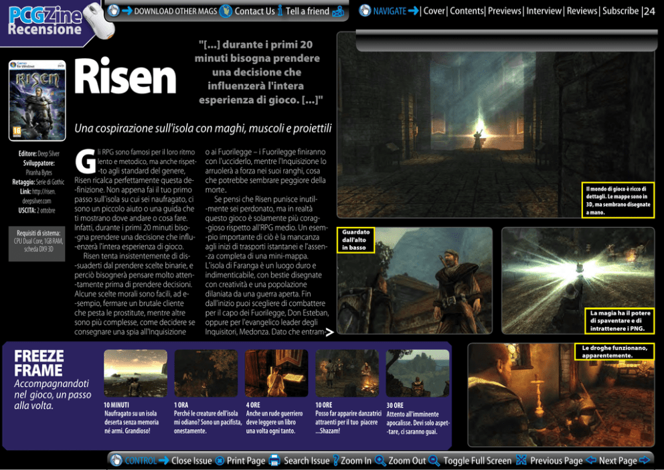Click the Close Issue label

[191, 461]
